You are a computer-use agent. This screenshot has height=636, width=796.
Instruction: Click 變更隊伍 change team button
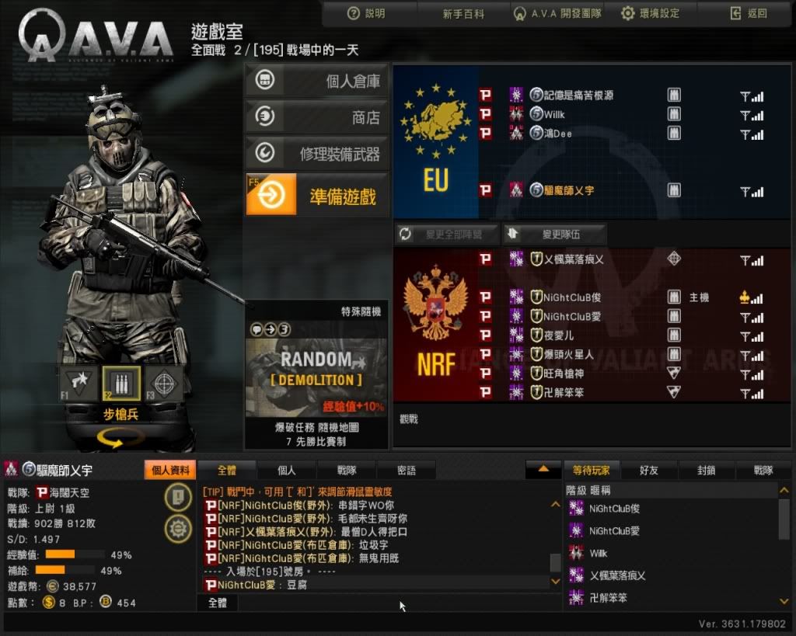[x=554, y=234]
